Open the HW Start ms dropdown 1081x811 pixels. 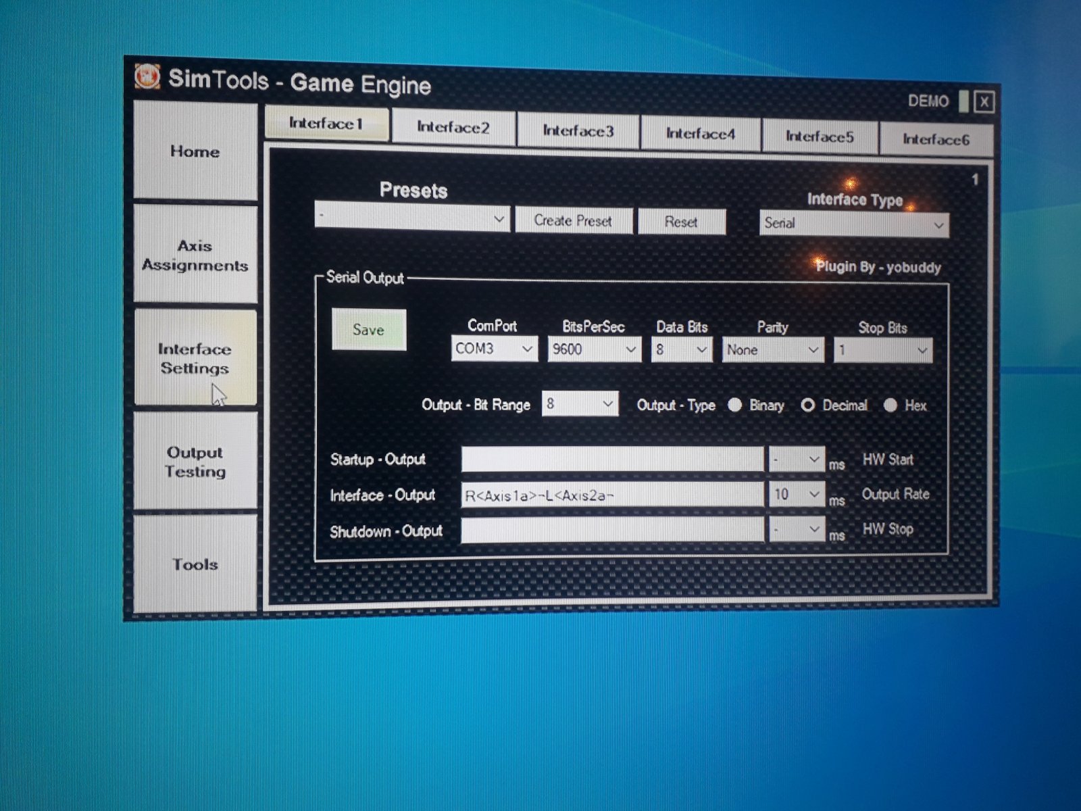click(797, 460)
